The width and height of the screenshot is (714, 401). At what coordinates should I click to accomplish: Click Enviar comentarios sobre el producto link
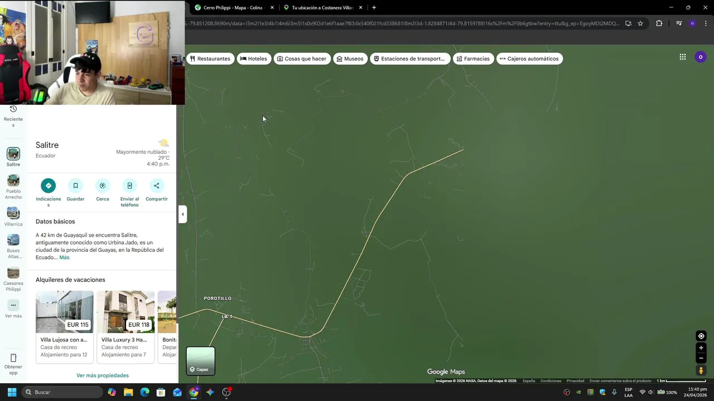coord(620,381)
